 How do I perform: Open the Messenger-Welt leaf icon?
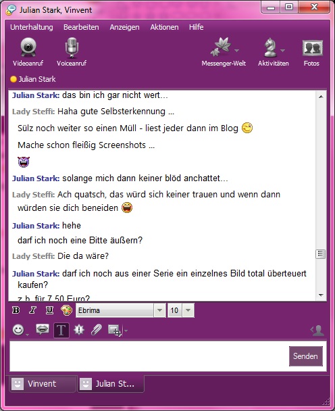click(x=222, y=47)
